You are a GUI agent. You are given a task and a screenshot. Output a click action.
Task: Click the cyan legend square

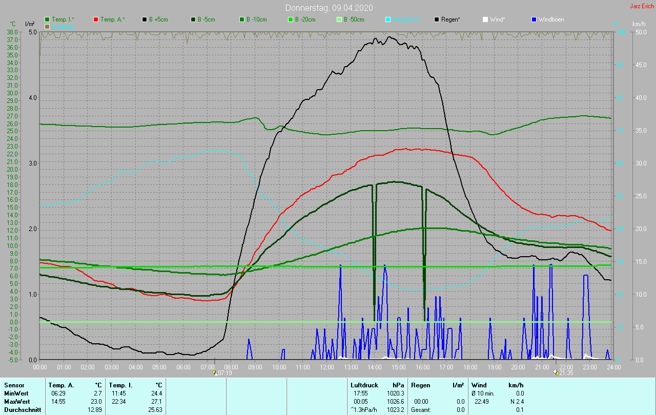pyautogui.click(x=388, y=19)
